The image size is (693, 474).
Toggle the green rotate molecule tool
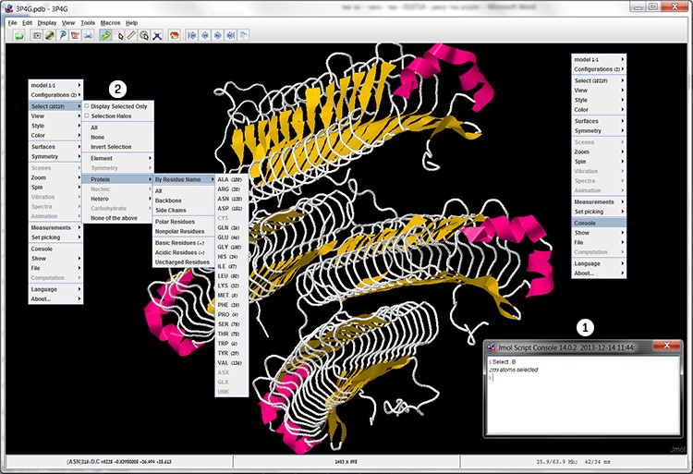coord(105,35)
